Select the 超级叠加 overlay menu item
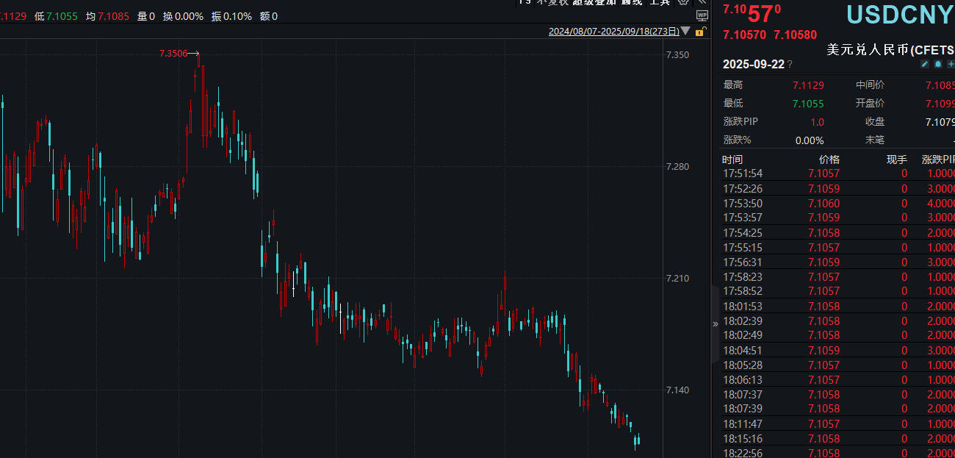955x458 pixels. tap(594, 2)
